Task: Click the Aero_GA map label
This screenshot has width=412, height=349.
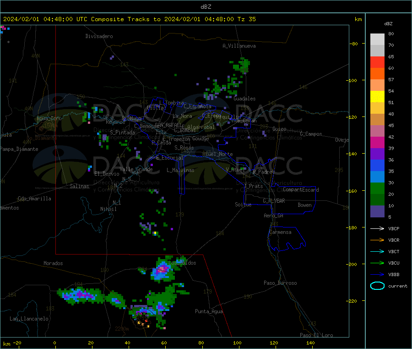Action: click(274, 216)
